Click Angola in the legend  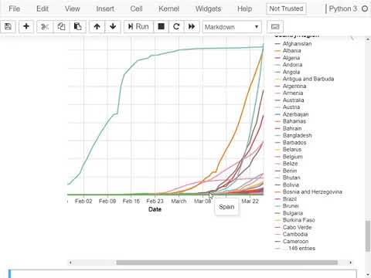(291, 72)
